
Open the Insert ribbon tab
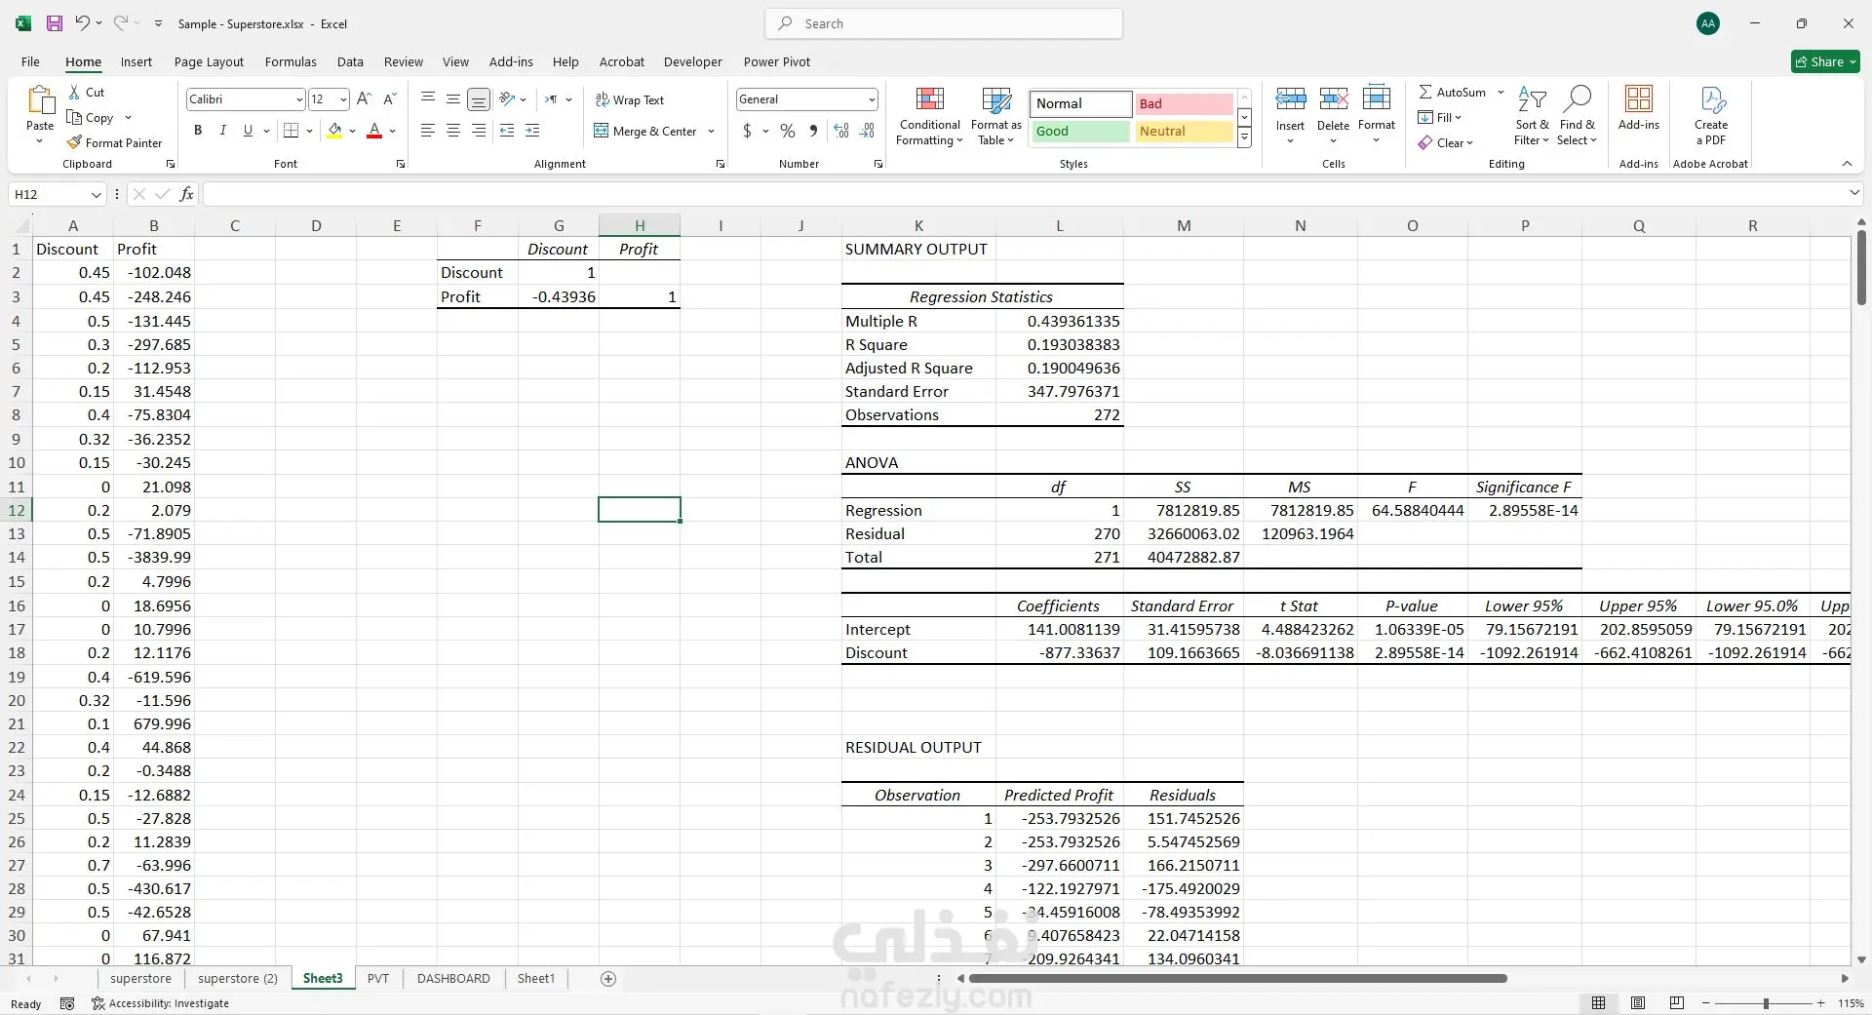click(136, 61)
